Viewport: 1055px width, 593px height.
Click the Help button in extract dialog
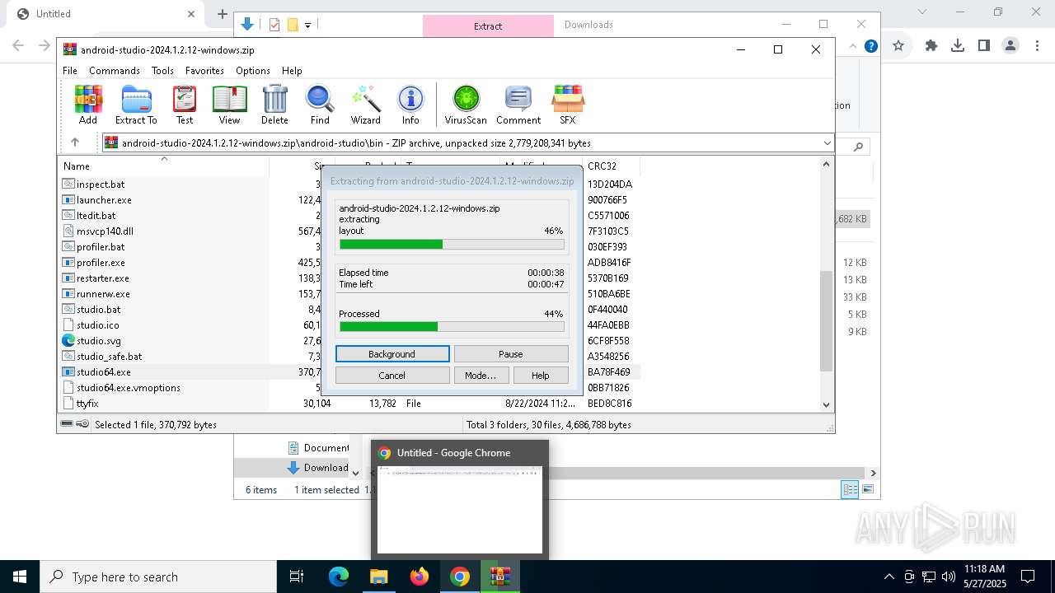541,375
